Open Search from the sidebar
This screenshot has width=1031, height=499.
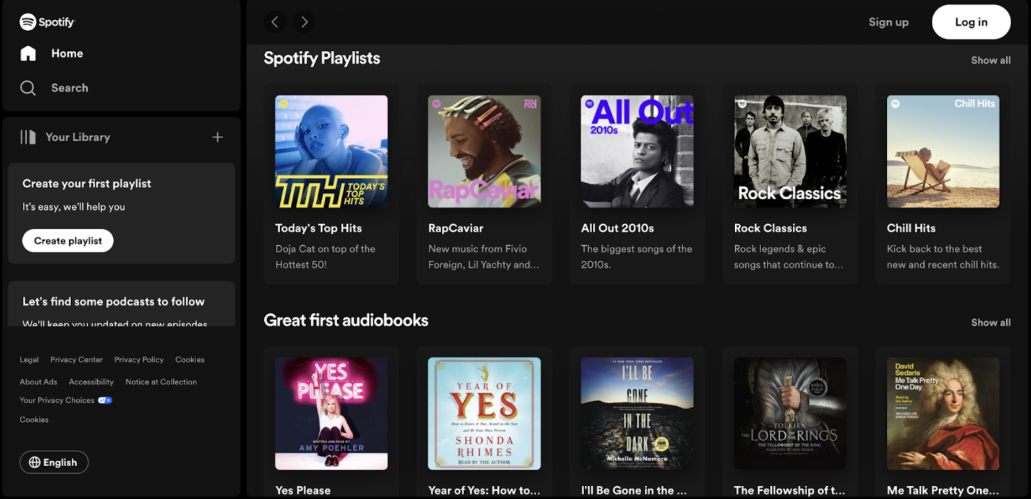point(54,88)
